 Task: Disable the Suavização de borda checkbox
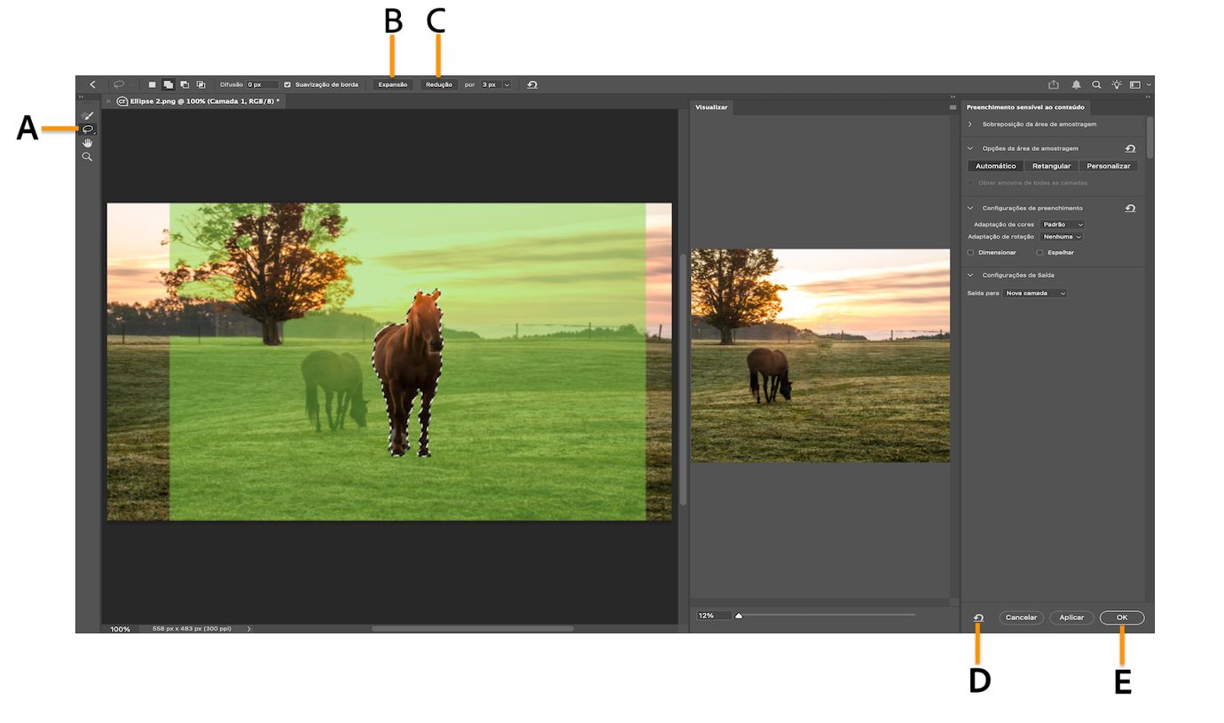pyautogui.click(x=287, y=84)
